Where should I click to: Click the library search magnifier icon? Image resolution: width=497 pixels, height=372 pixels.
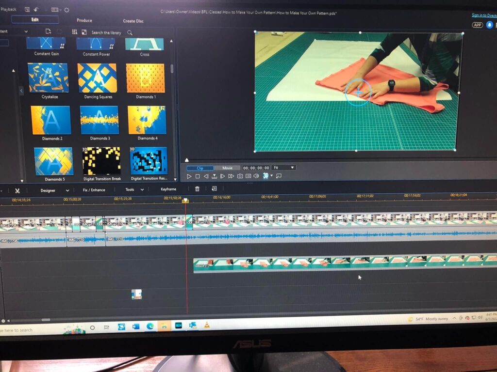pos(130,32)
